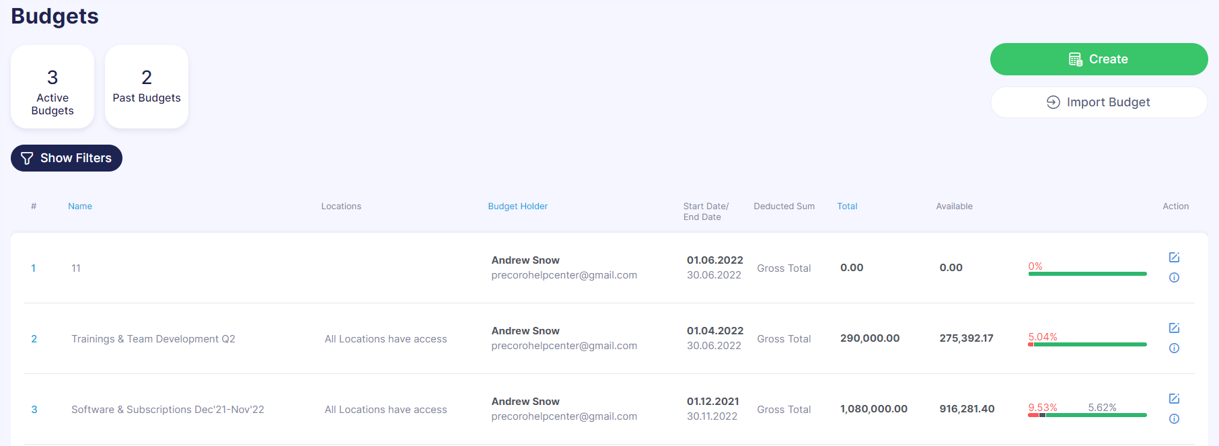Click the Budgets page heading
The width and height of the screenshot is (1219, 446).
[54, 16]
